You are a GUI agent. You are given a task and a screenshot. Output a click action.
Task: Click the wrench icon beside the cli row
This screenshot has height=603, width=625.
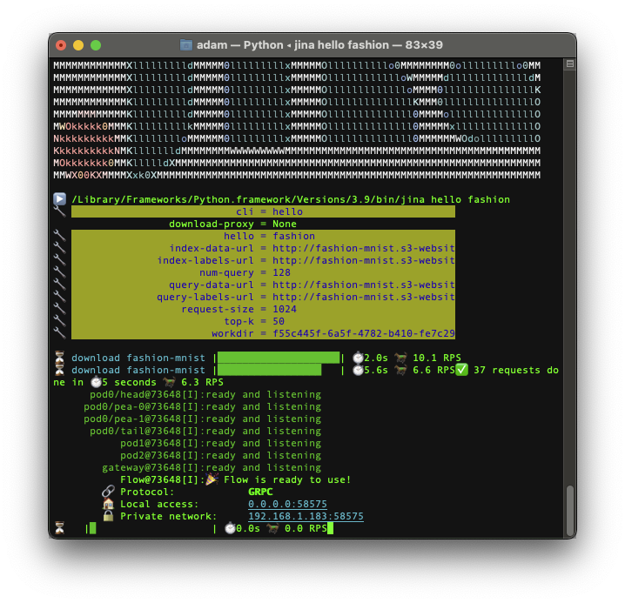[59, 211]
